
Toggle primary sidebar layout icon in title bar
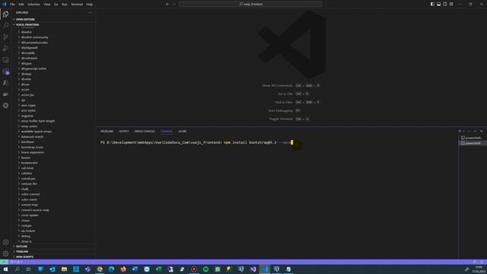[x=432, y=4]
